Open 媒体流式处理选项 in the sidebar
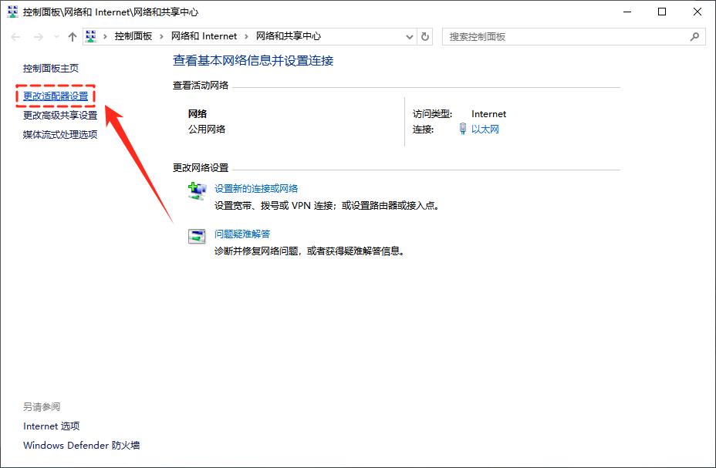 tap(60, 135)
